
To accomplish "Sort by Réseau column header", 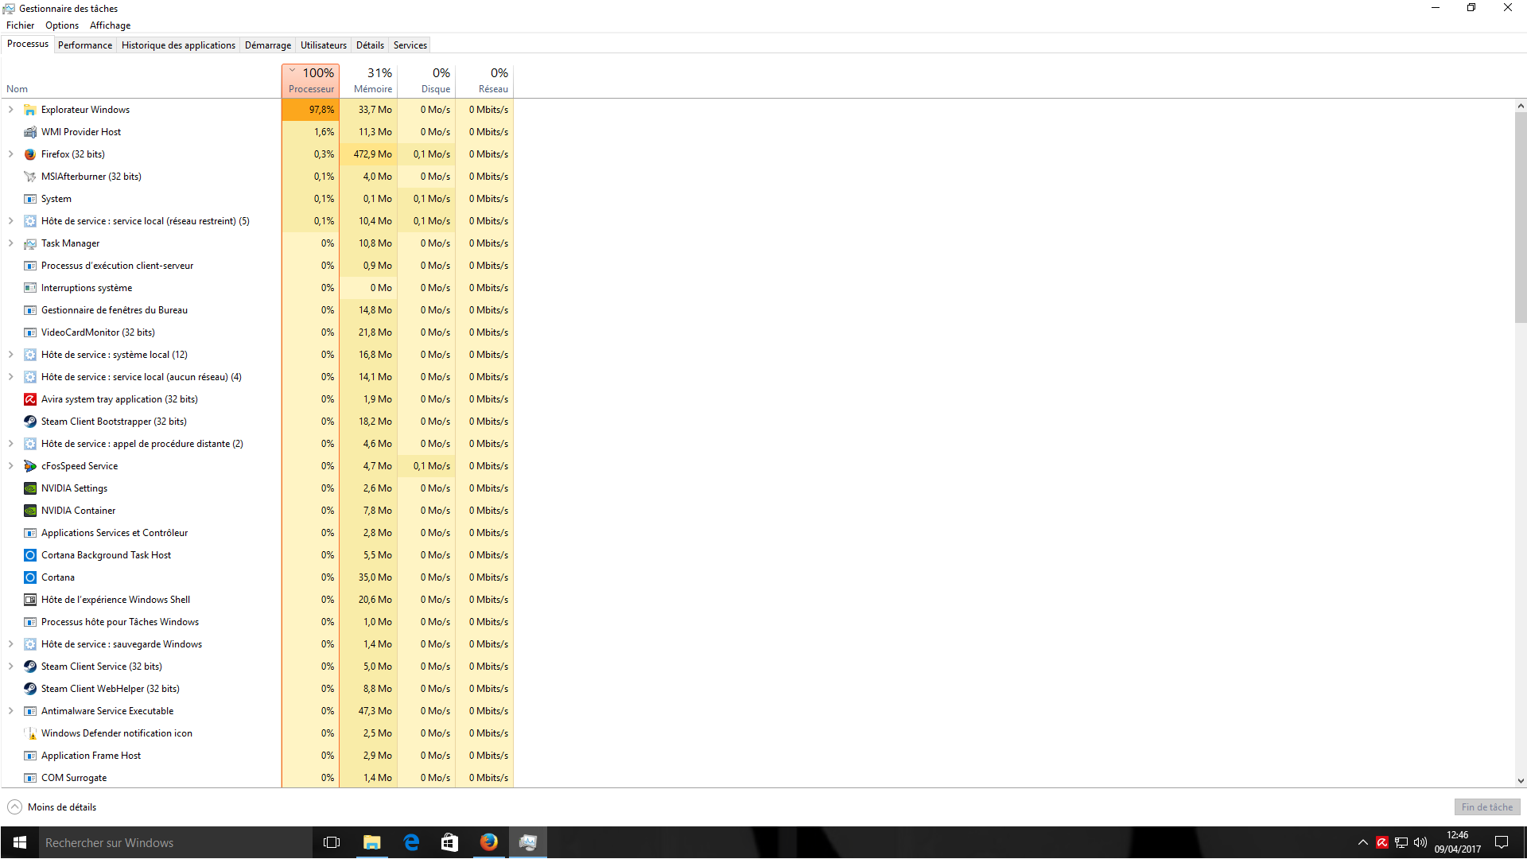I will (484, 81).
